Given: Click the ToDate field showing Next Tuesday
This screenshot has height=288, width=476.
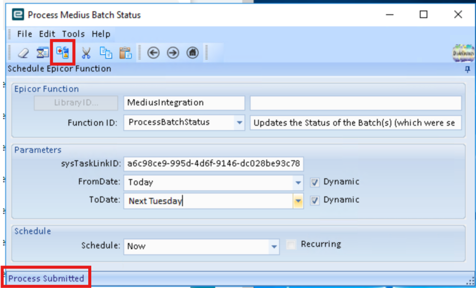Looking at the screenshot, I should [213, 201].
